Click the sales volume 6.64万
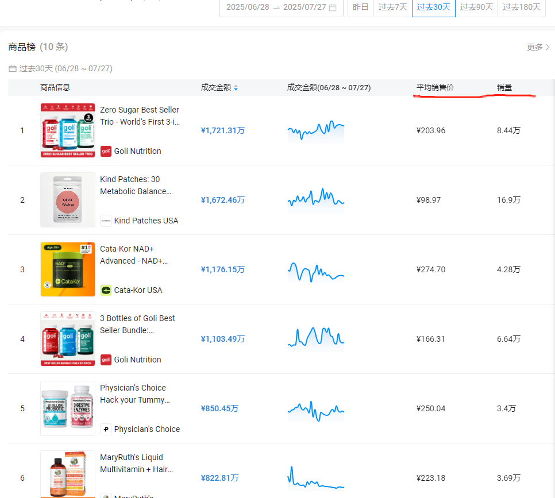555x498 pixels. pos(508,339)
